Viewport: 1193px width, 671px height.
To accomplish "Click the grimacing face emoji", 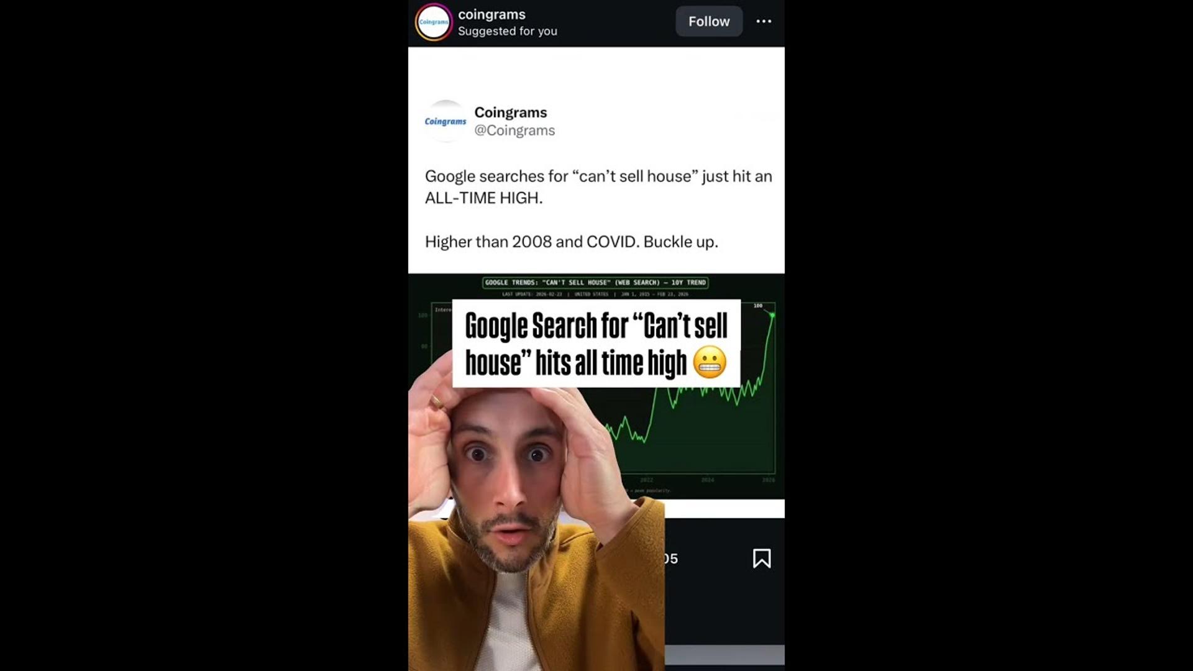I will [x=709, y=363].
